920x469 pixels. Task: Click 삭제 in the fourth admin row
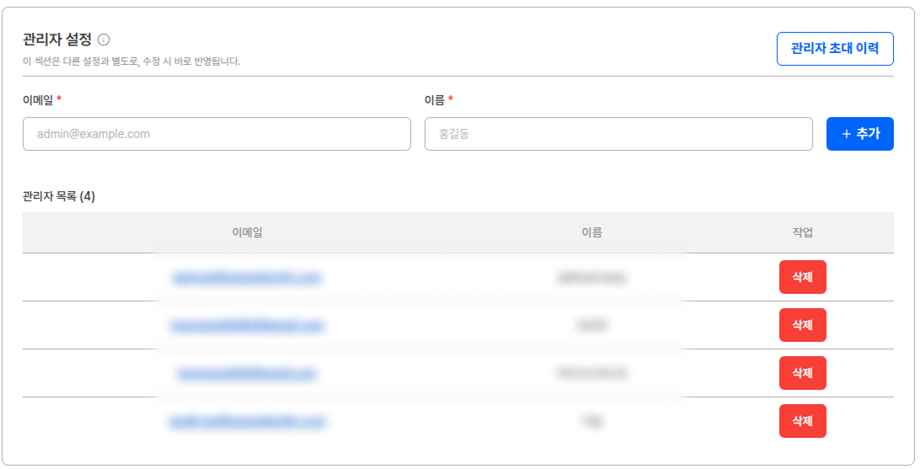pyautogui.click(x=802, y=421)
